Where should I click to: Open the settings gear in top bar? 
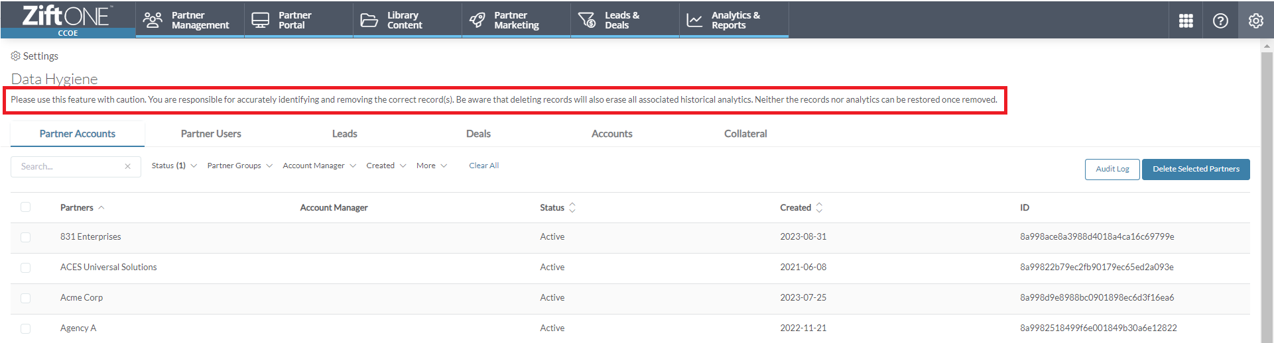tap(1255, 21)
